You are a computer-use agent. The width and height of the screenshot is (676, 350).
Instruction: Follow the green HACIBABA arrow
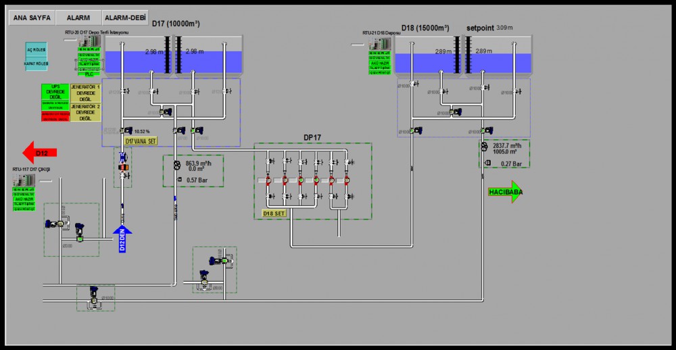(505, 192)
